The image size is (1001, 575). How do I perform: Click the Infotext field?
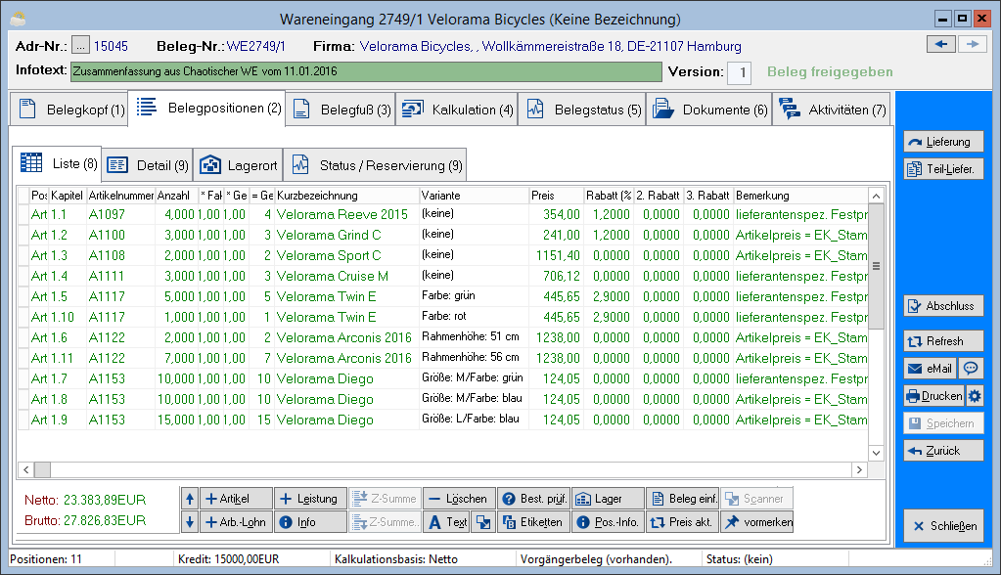[366, 71]
